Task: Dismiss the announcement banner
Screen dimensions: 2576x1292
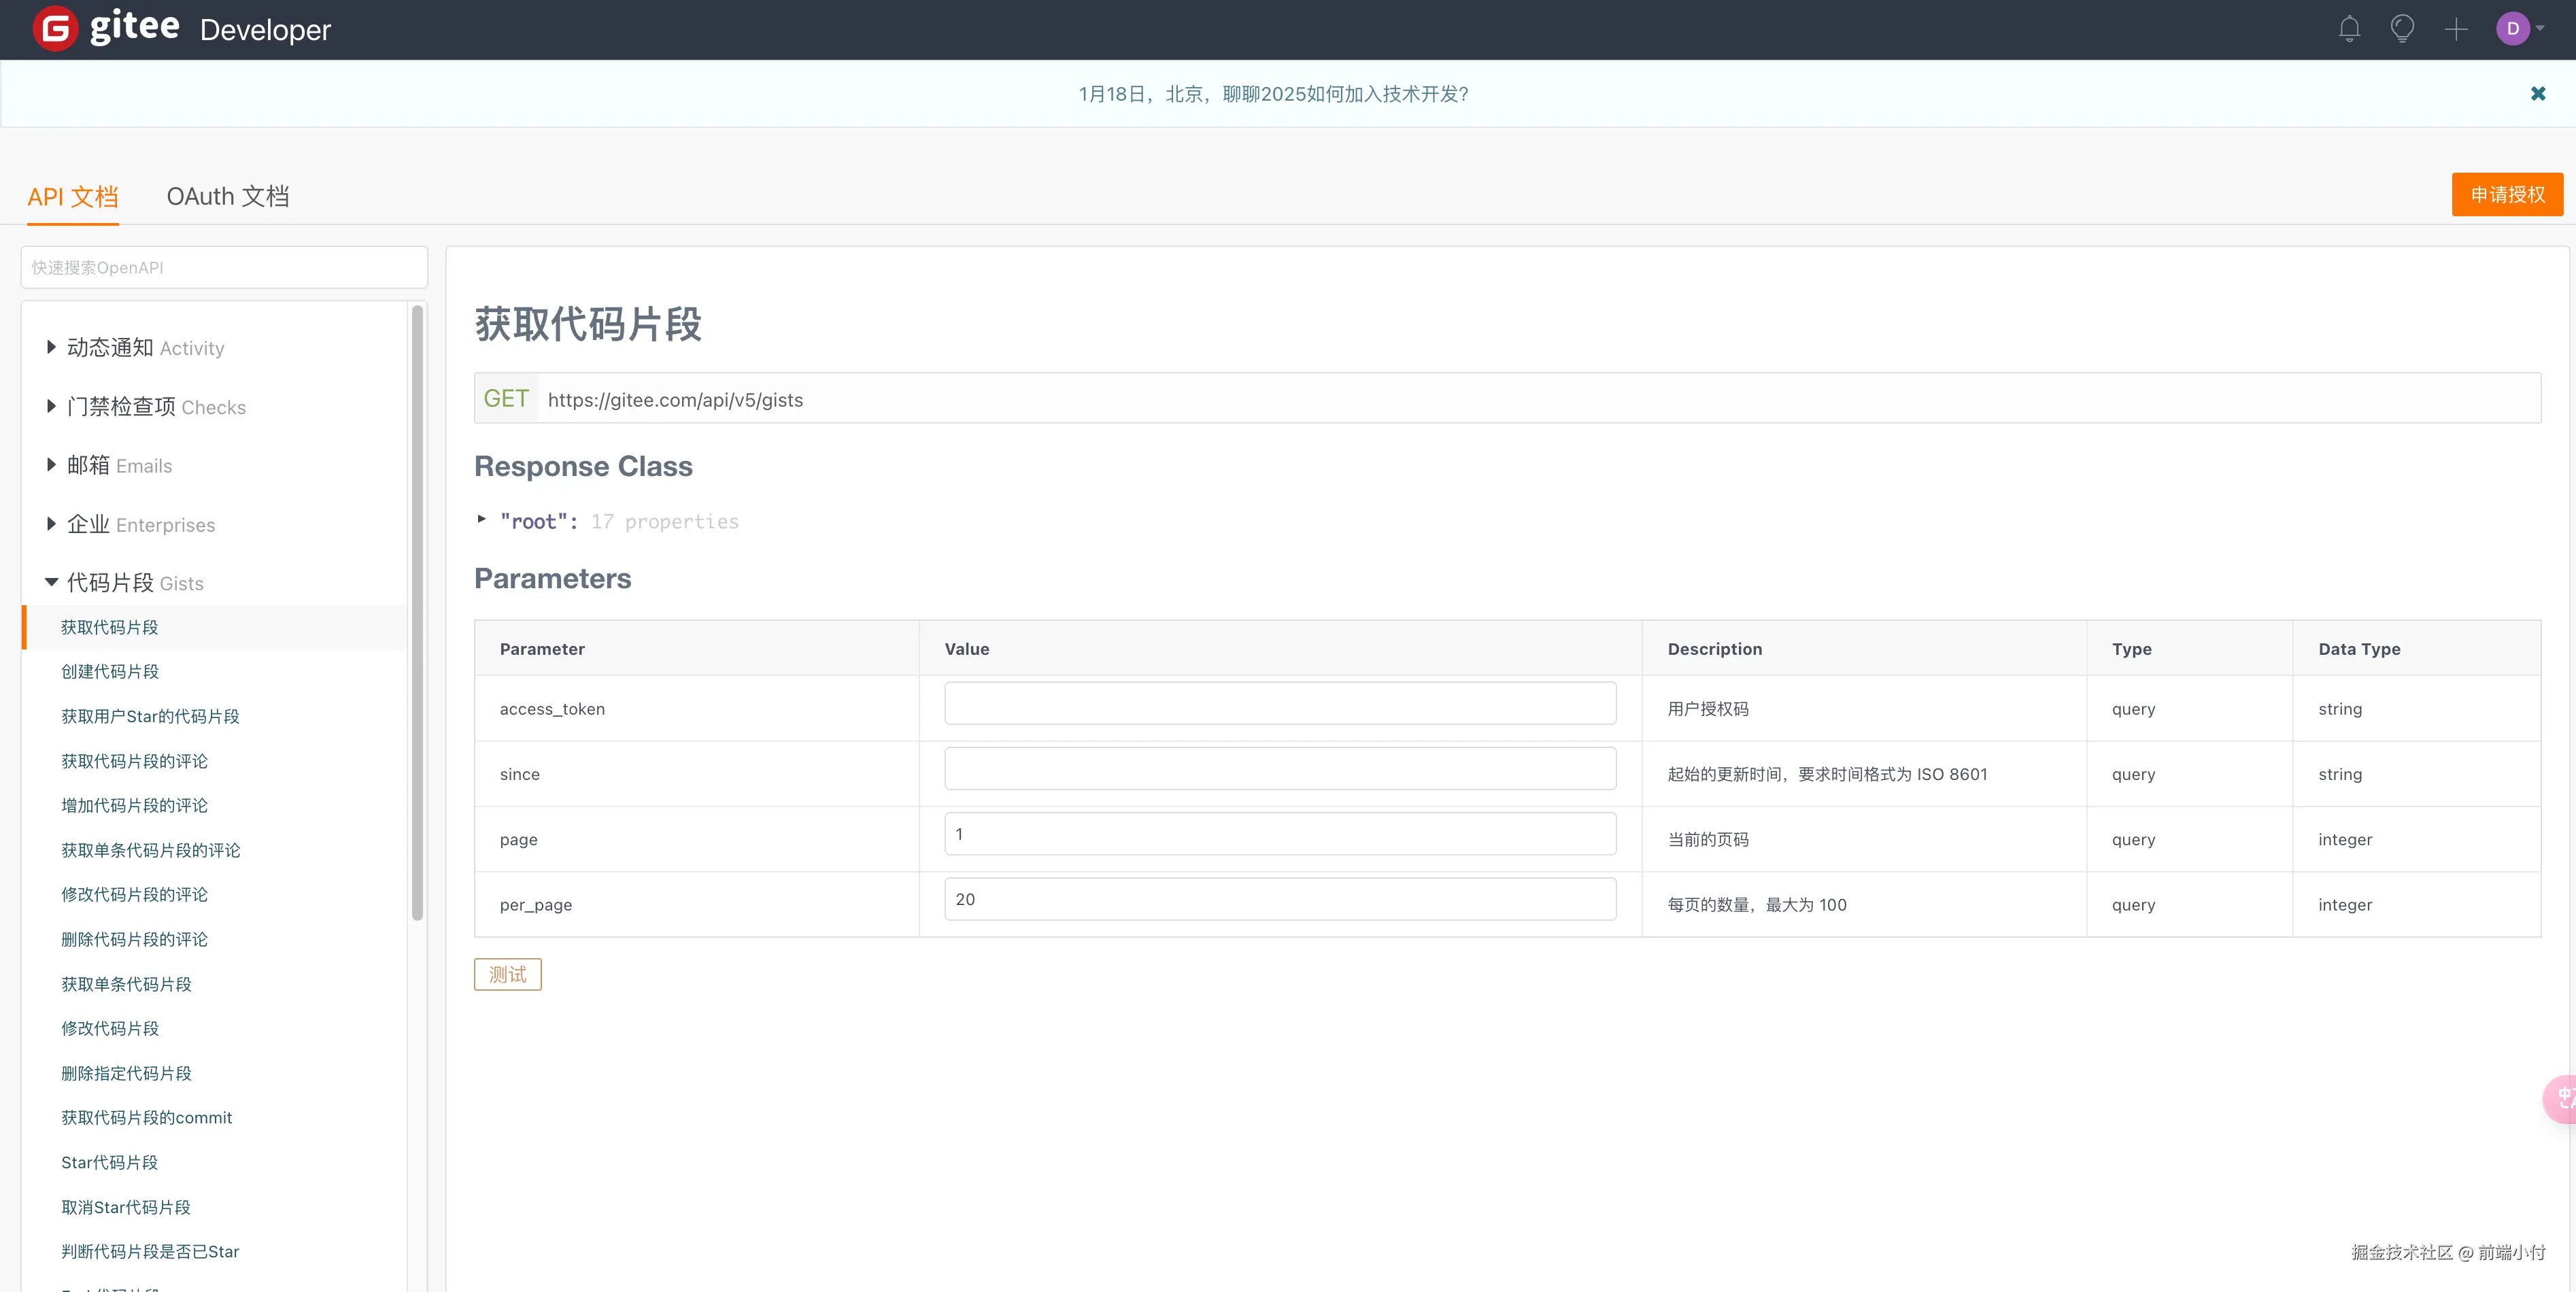Action: [x=2537, y=93]
